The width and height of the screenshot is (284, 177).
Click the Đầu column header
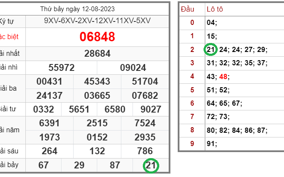click(188, 9)
